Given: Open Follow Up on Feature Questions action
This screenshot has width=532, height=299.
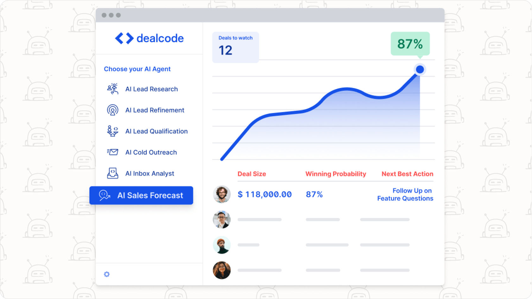Looking at the screenshot, I should [405, 194].
